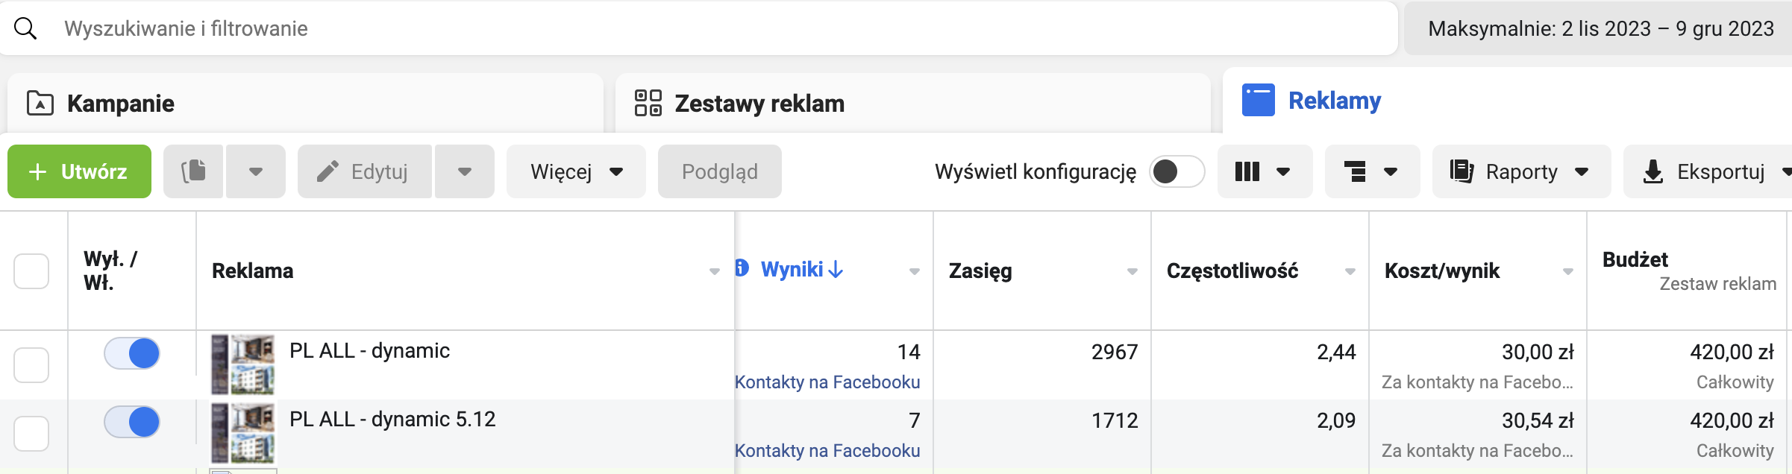Click the Edytuj pencil icon

pyautogui.click(x=328, y=171)
